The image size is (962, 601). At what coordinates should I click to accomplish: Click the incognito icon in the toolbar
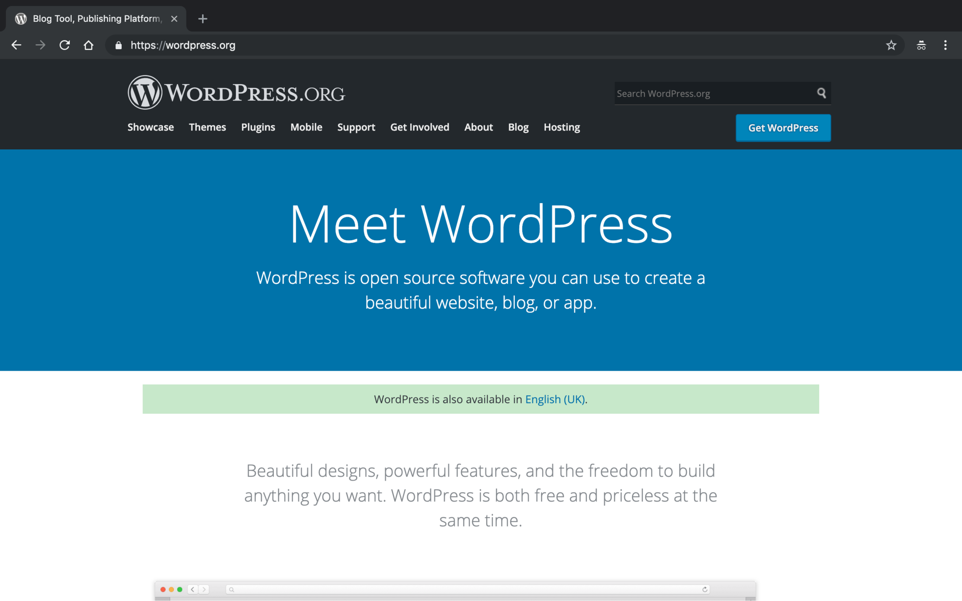pyautogui.click(x=921, y=45)
